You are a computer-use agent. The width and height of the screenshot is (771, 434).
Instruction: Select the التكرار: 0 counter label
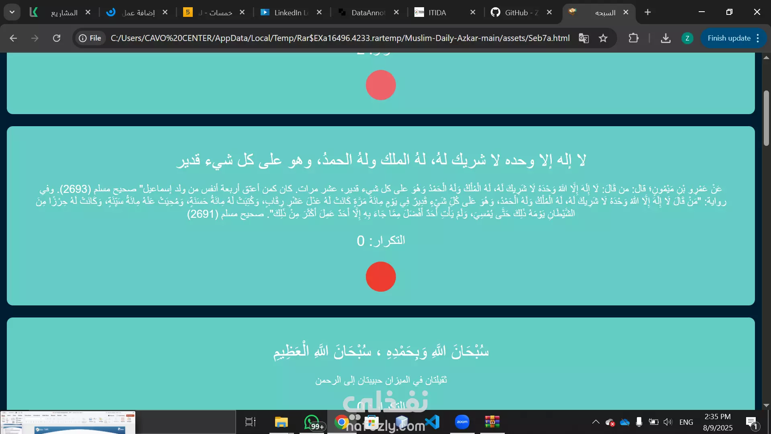[381, 240]
